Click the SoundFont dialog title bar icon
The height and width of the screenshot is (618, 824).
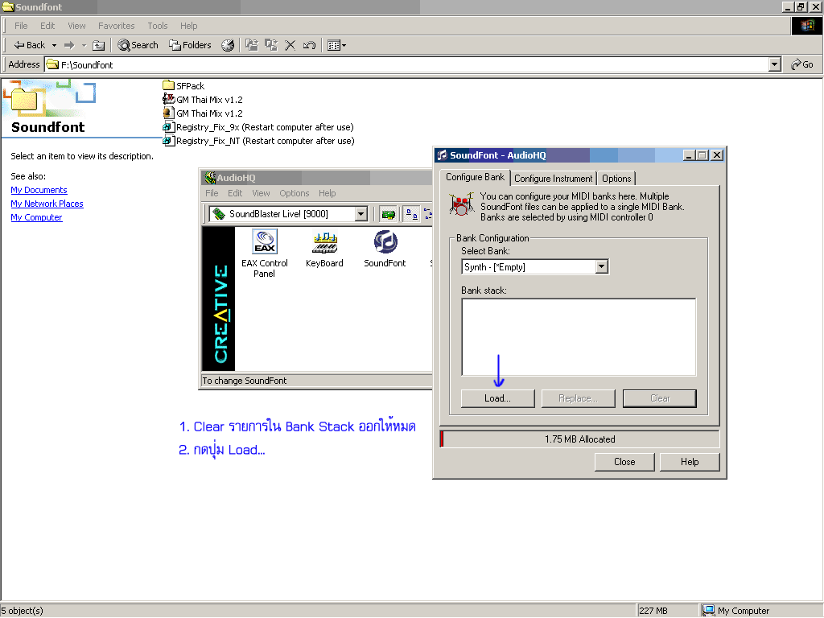click(x=443, y=155)
